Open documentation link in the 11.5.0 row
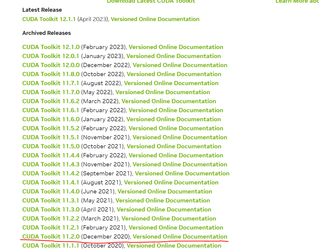 [174, 146]
